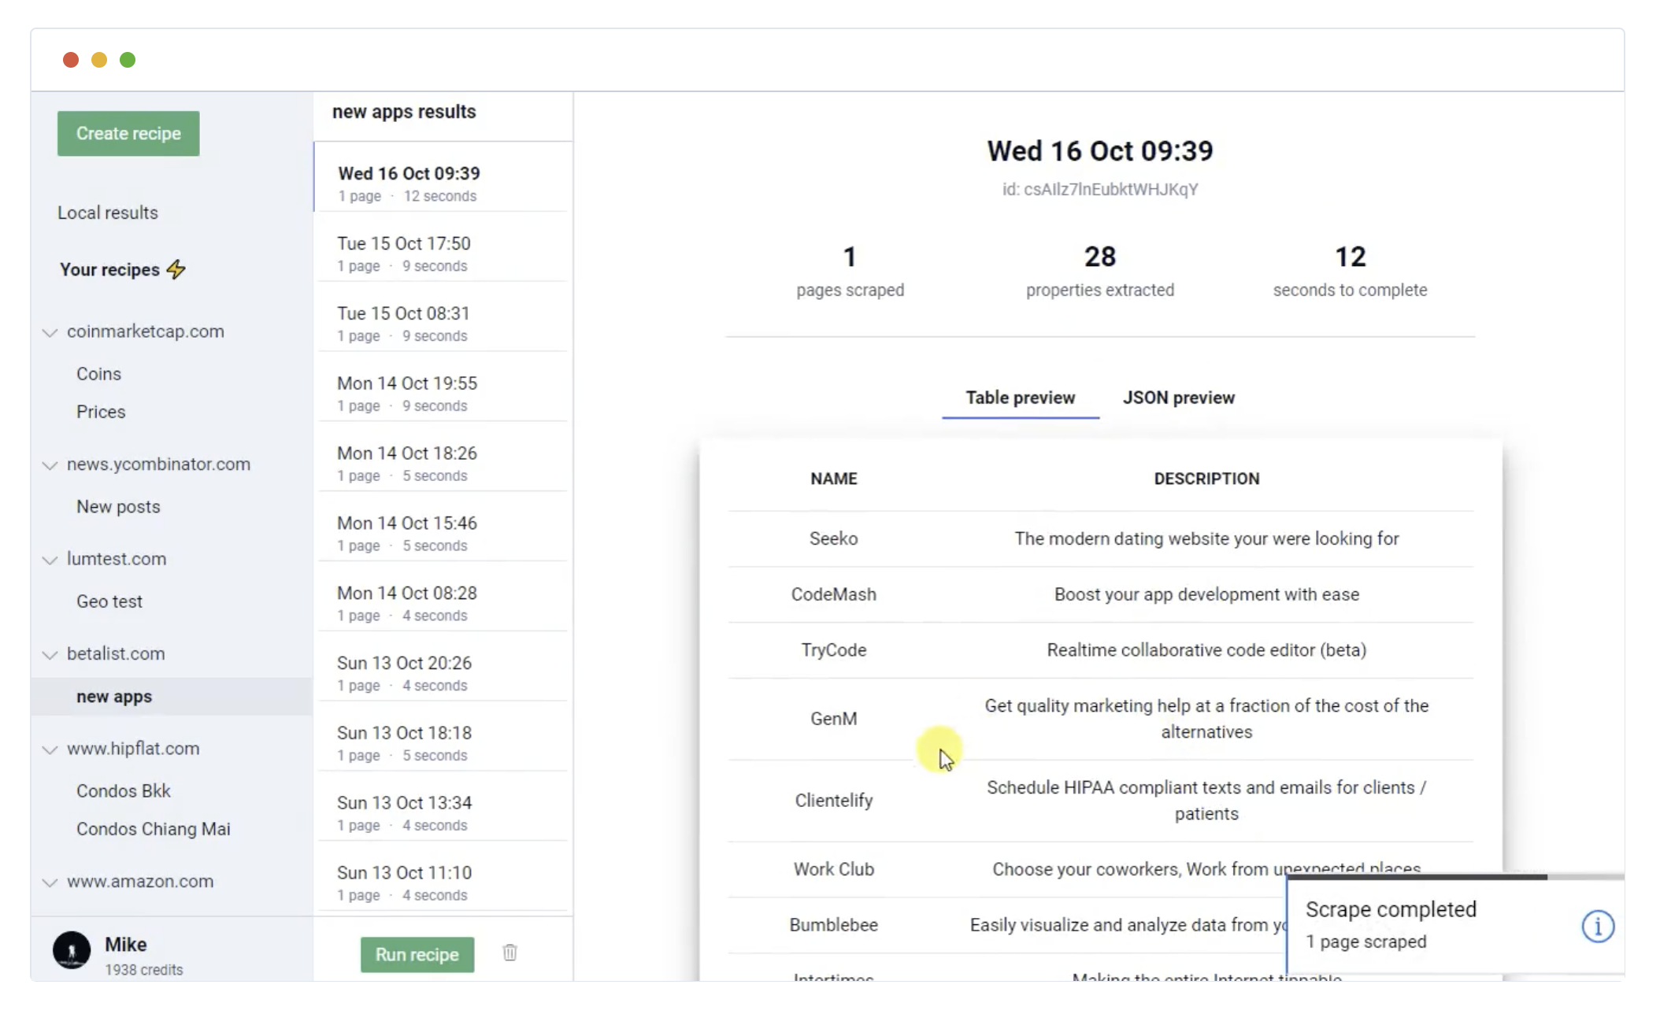The height and width of the screenshot is (1014, 1660).
Task: Click the GenM name cell
Action: (x=834, y=719)
